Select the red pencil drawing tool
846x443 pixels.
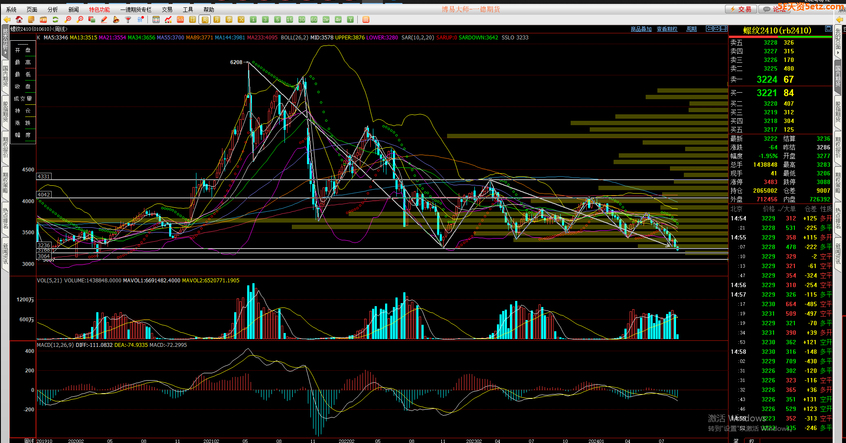click(x=104, y=19)
